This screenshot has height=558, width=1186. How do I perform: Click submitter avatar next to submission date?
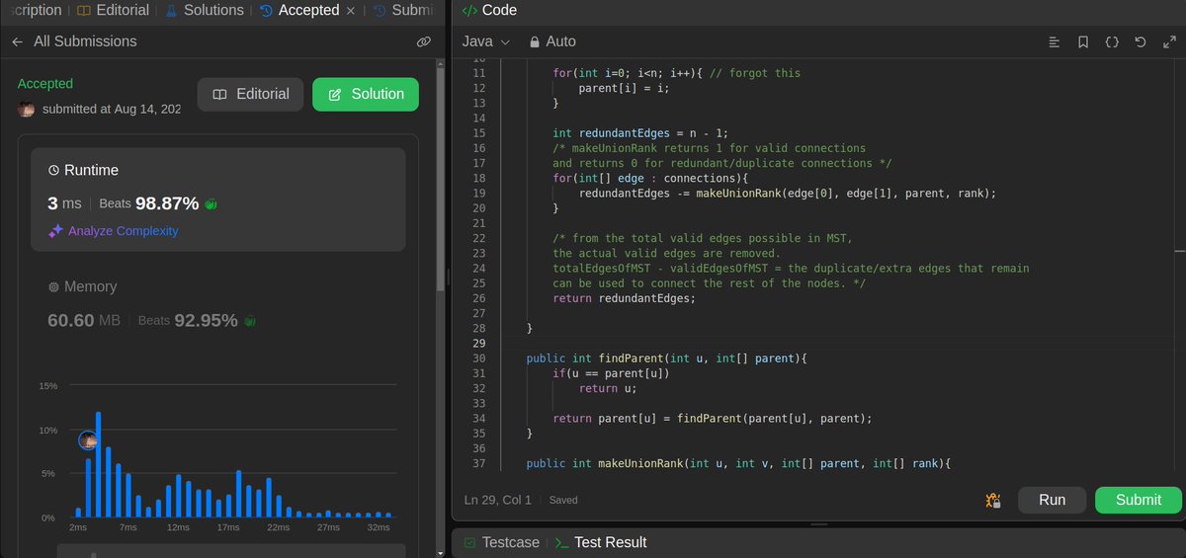tap(27, 109)
